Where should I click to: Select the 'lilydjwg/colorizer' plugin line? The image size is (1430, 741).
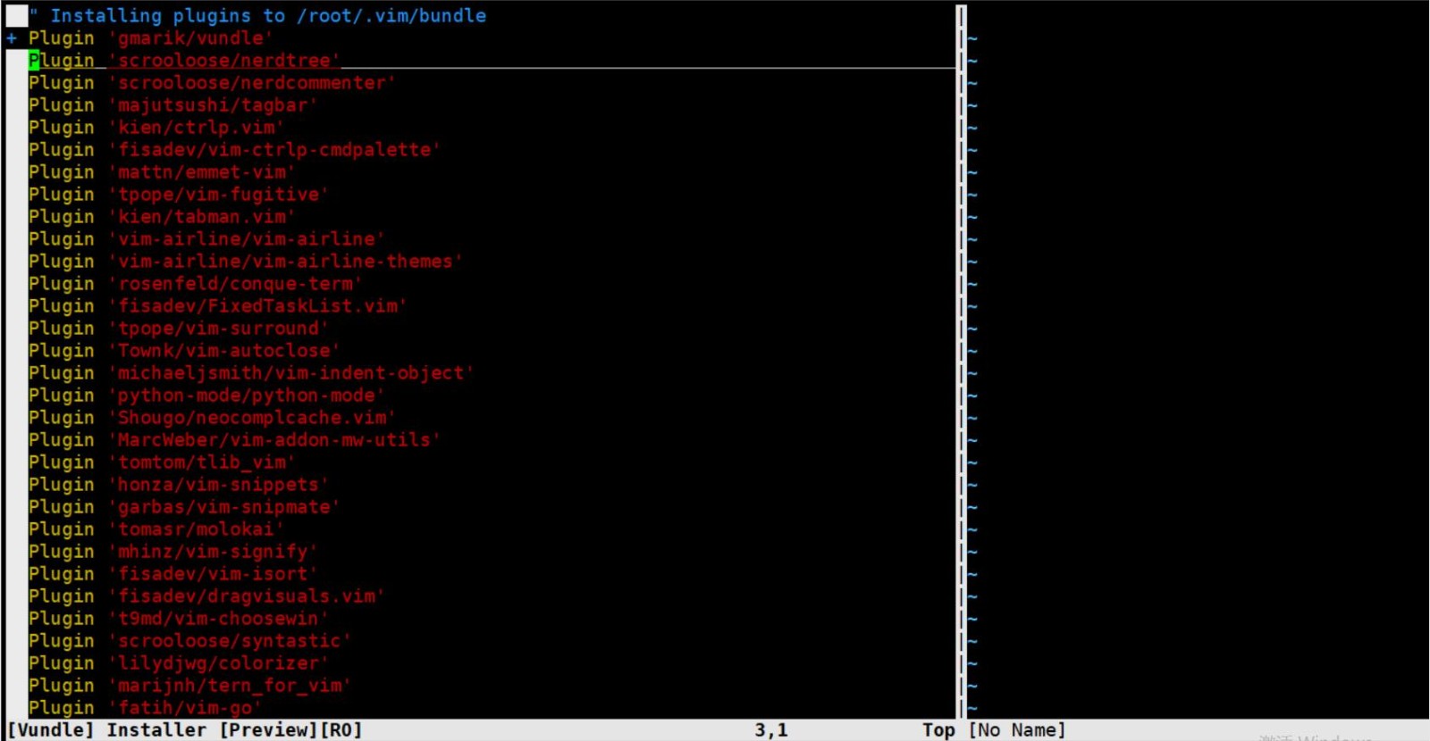pyautogui.click(x=179, y=663)
